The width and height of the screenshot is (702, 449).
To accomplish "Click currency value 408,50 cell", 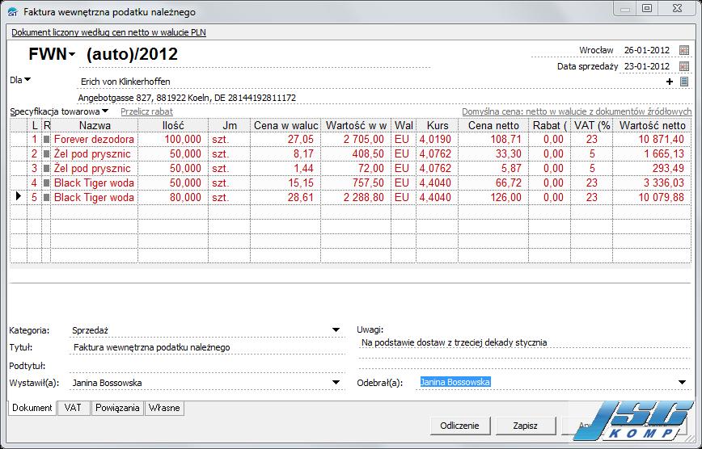I will point(356,154).
